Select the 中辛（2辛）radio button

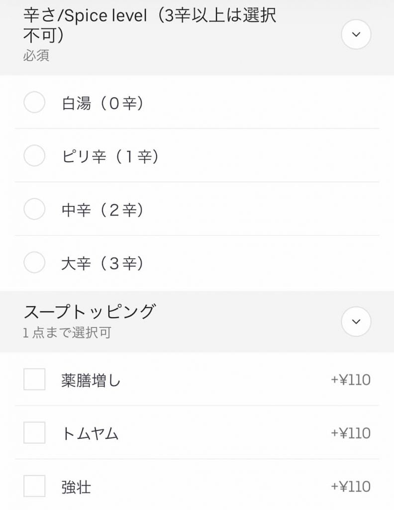pos(34,210)
